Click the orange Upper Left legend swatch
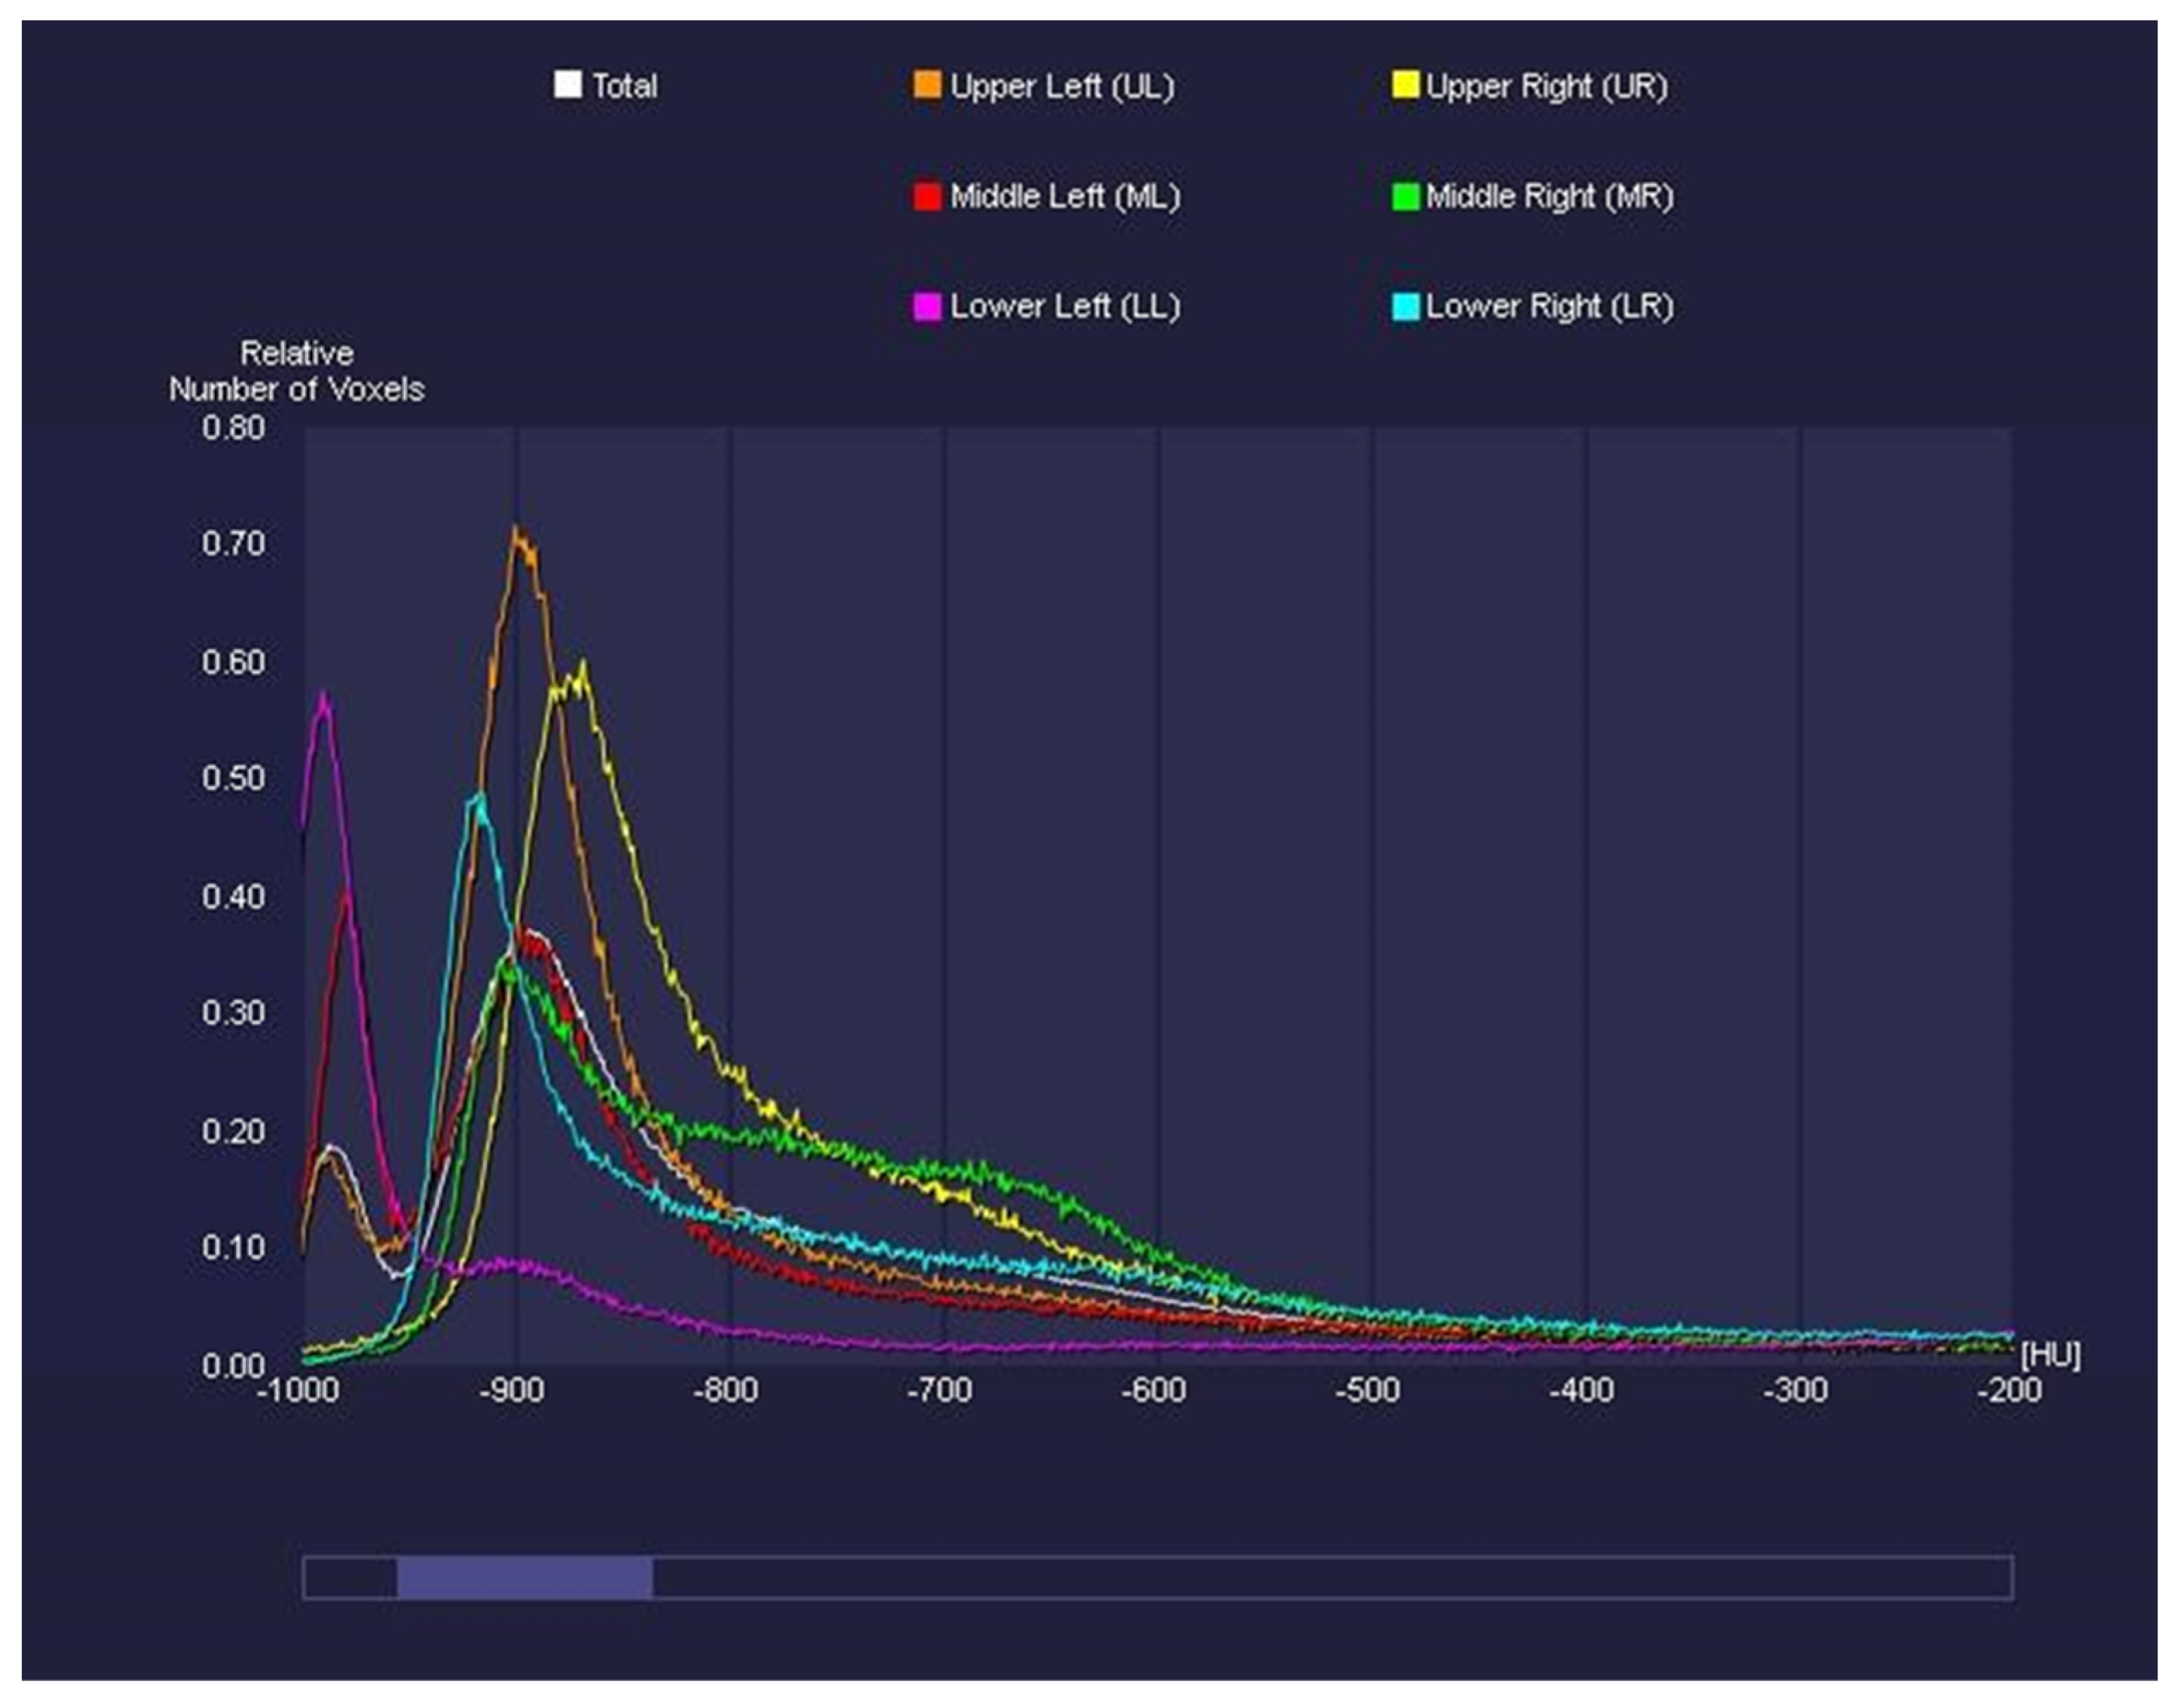2184x1704 pixels. 927,85
